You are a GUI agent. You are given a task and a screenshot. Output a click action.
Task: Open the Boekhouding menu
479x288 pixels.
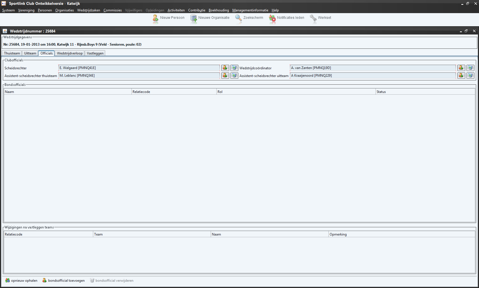point(219,10)
